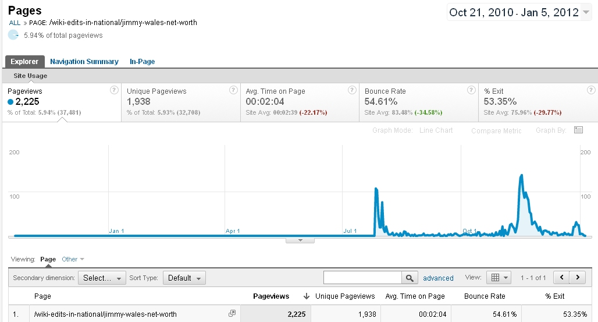Screen dimensions: 598x322
Task: Click the Graph By list icon
Action: pos(578,130)
